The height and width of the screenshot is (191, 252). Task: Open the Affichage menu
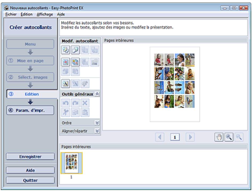pos(45,14)
